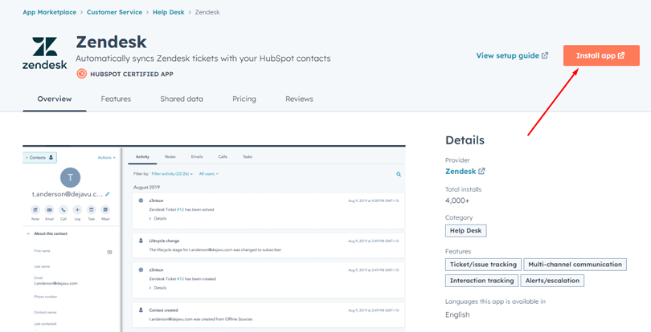Open the Reviews tab
The width and height of the screenshot is (651, 332).
[299, 99]
